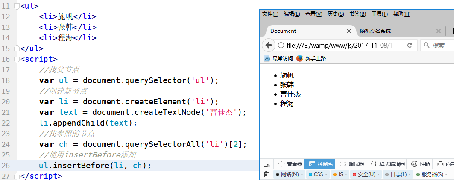
Task: Open a new tab with the plus button
Action: [x=451, y=31]
